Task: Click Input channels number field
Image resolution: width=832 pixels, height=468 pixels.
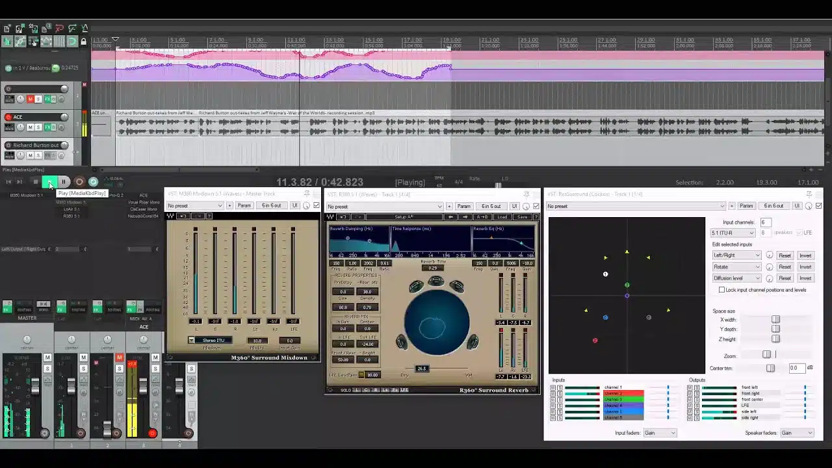Action: (x=766, y=222)
